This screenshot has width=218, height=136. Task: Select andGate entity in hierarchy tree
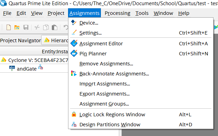point(27,69)
